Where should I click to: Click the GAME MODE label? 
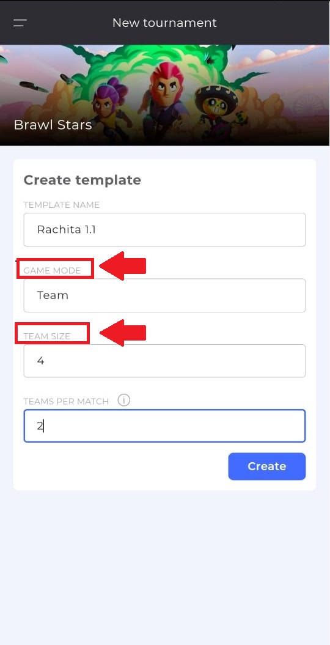(52, 271)
